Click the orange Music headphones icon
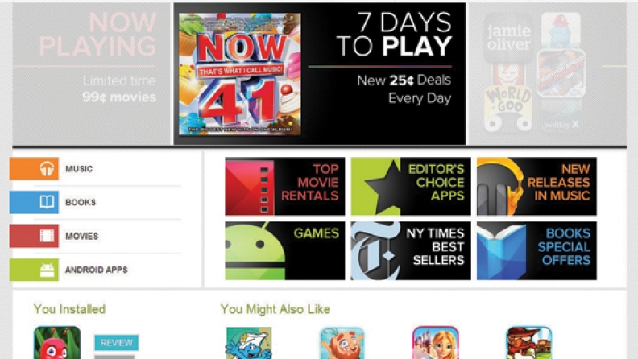Screen dimensions: 638x359 coord(34,168)
